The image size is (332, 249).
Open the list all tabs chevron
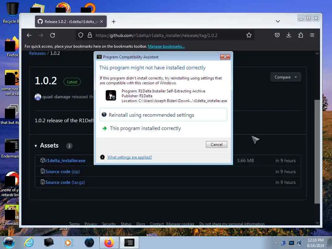tap(278, 21)
